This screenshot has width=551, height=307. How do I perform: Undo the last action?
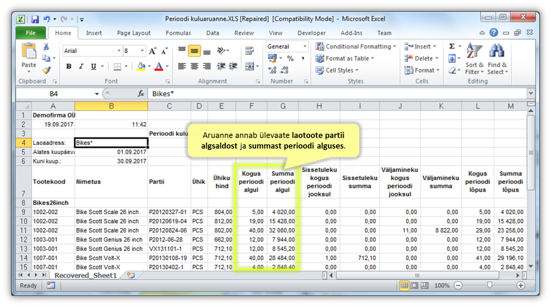46,19
